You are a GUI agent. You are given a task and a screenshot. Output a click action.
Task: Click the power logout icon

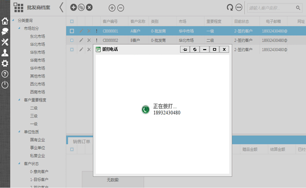click(x=5, y=85)
